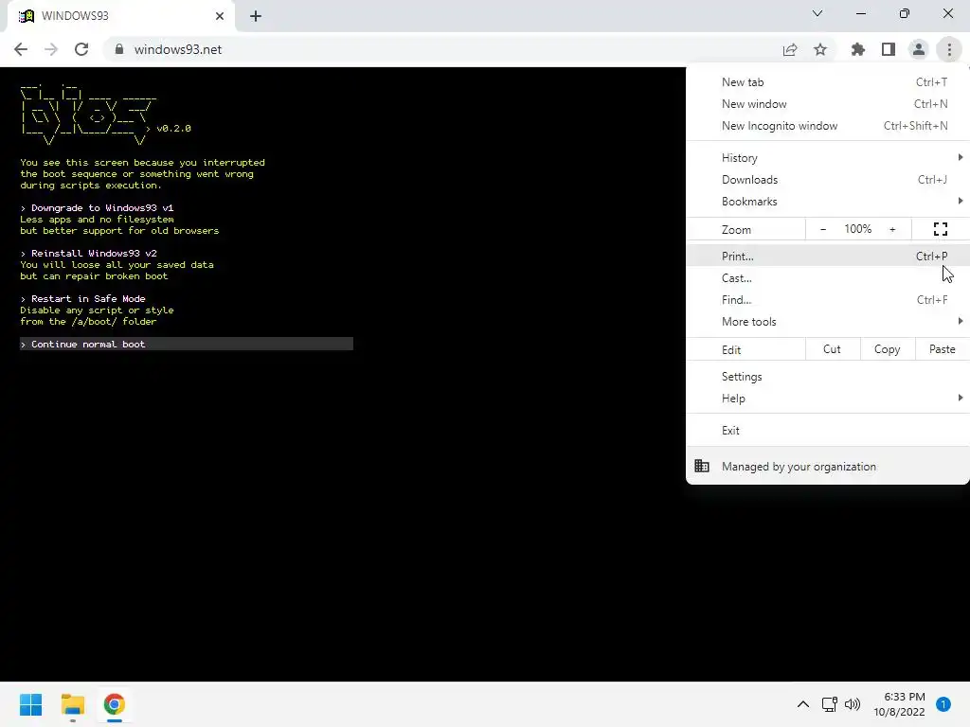Minimize the Chrome window

[x=860, y=13]
